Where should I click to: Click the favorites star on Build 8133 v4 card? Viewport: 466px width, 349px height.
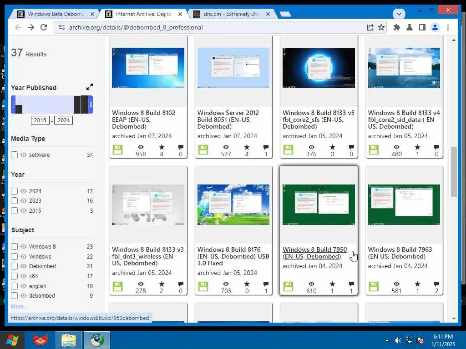[x=418, y=147]
